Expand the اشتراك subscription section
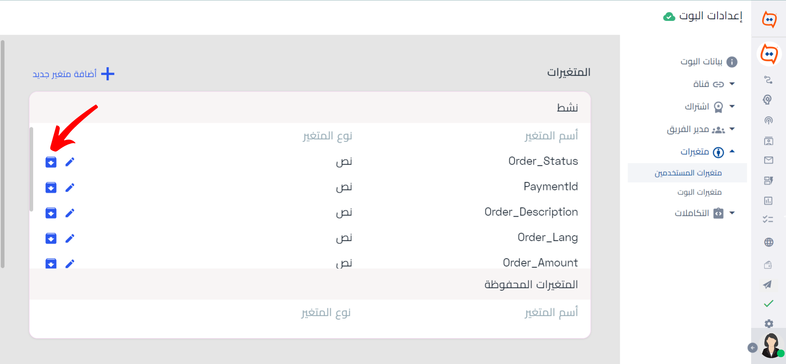The image size is (786, 364). pyautogui.click(x=710, y=106)
